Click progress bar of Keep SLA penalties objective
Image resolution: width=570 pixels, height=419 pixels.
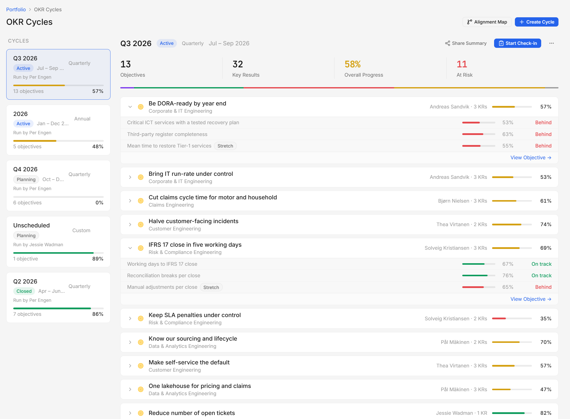[x=512, y=319]
